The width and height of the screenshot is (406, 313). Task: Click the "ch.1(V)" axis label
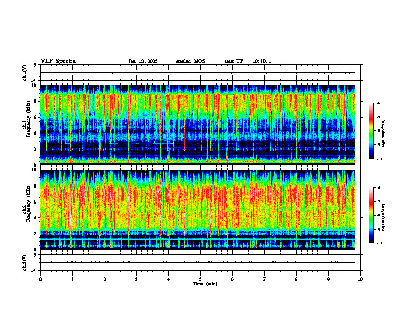tap(25, 73)
